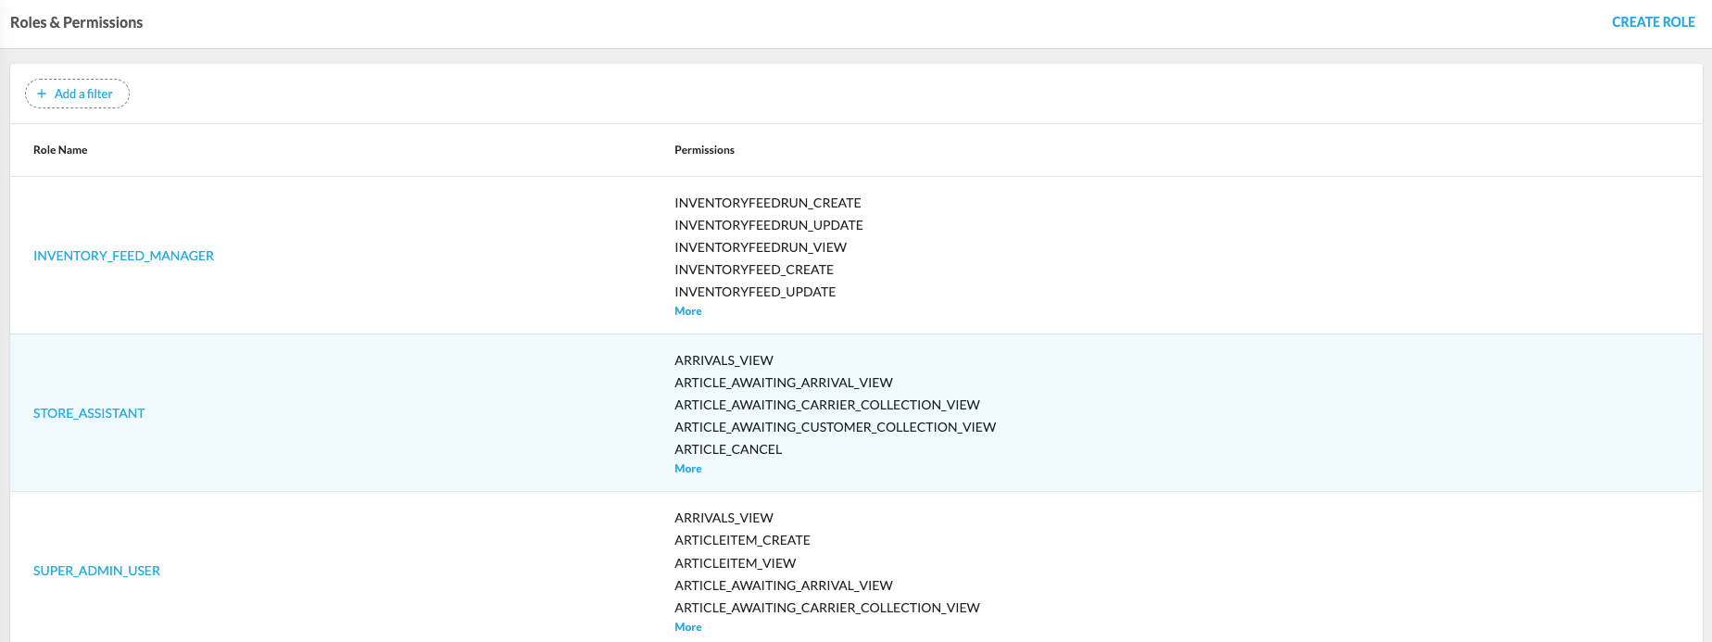Click the Add a filter button
The width and height of the screenshot is (1712, 642).
coord(78,94)
